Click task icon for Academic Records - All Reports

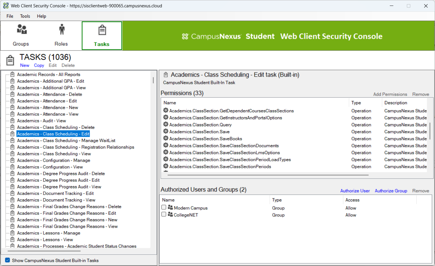pos(12,74)
